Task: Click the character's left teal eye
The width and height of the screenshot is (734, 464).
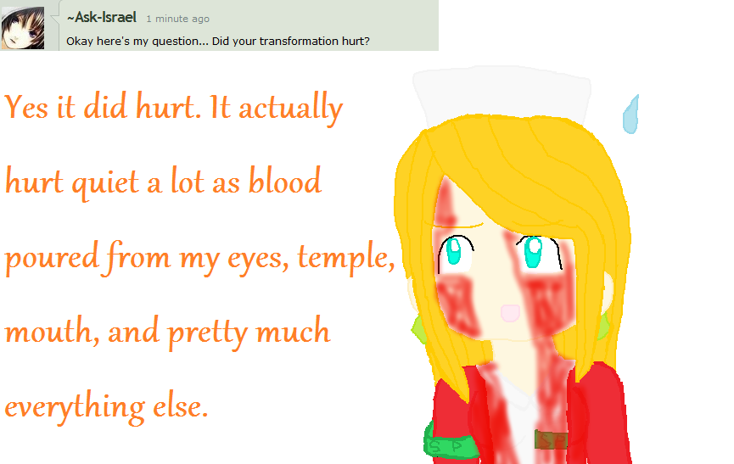Action: 454,251
